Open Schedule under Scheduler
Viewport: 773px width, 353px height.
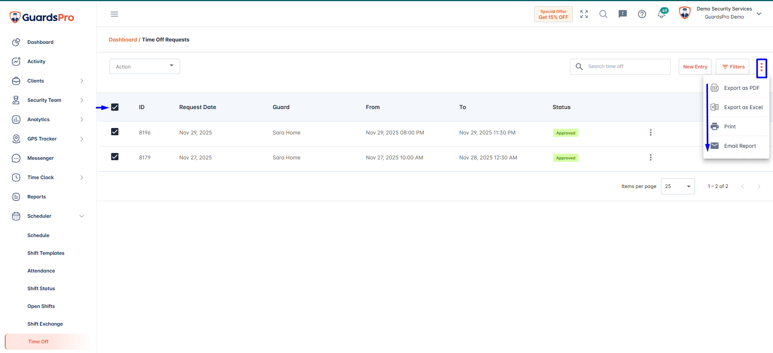point(38,235)
